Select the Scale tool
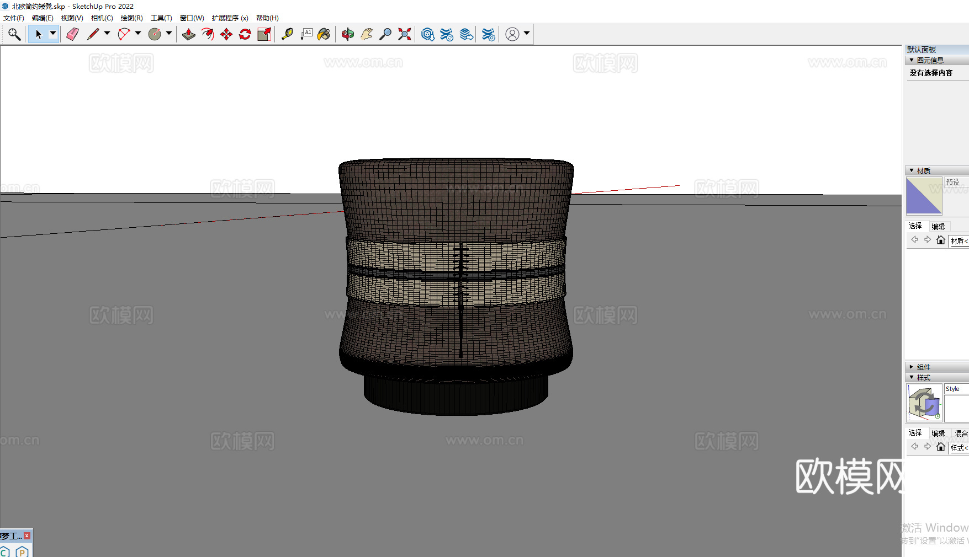This screenshot has height=557, width=969. [264, 34]
